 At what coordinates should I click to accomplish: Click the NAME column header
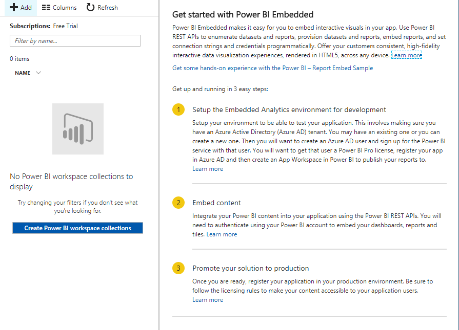23,73
